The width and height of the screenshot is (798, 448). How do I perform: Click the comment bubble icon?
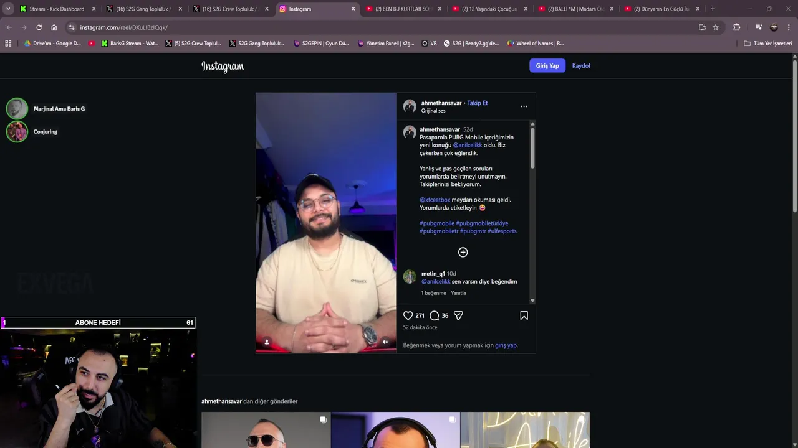435,315
